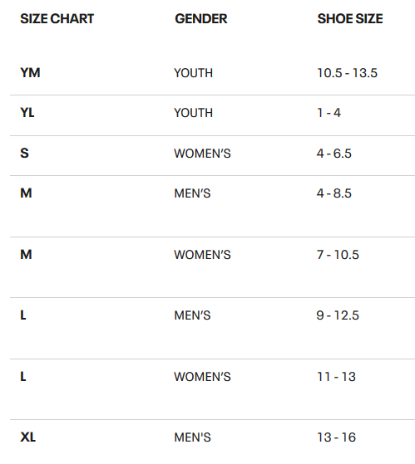Click the 9 - 12.5 shoe size value
The image size is (415, 464).
(338, 315)
